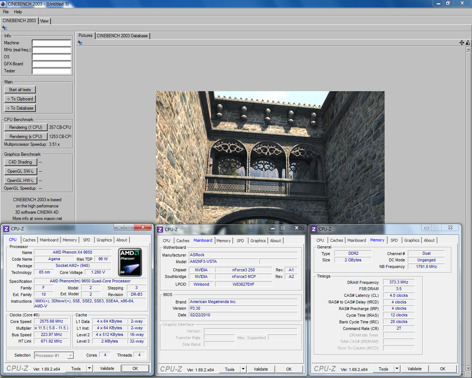Run Rendering (1 CPU) benchmark
Image resolution: width=472 pixels, height=378 pixels.
26,127
